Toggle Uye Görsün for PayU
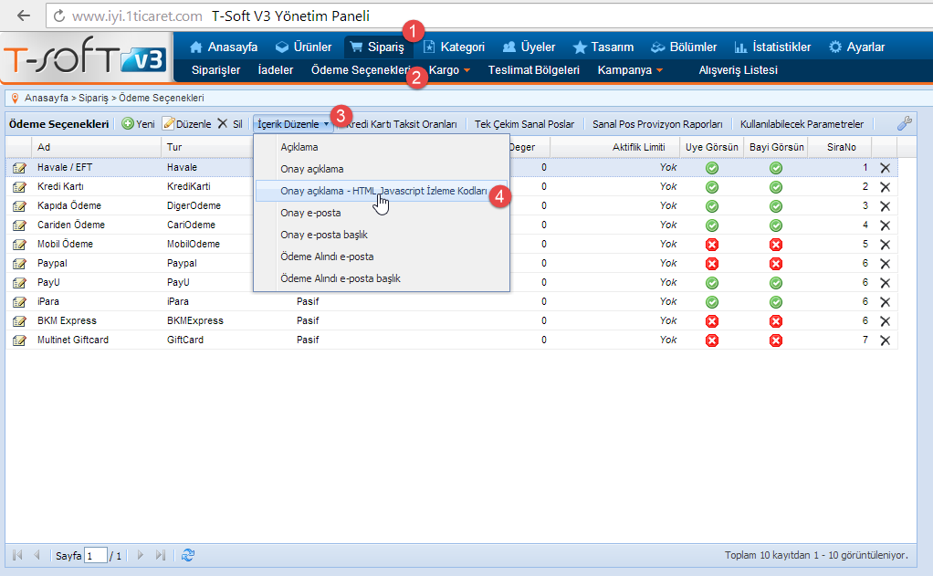This screenshot has height=576, width=933. point(712,283)
